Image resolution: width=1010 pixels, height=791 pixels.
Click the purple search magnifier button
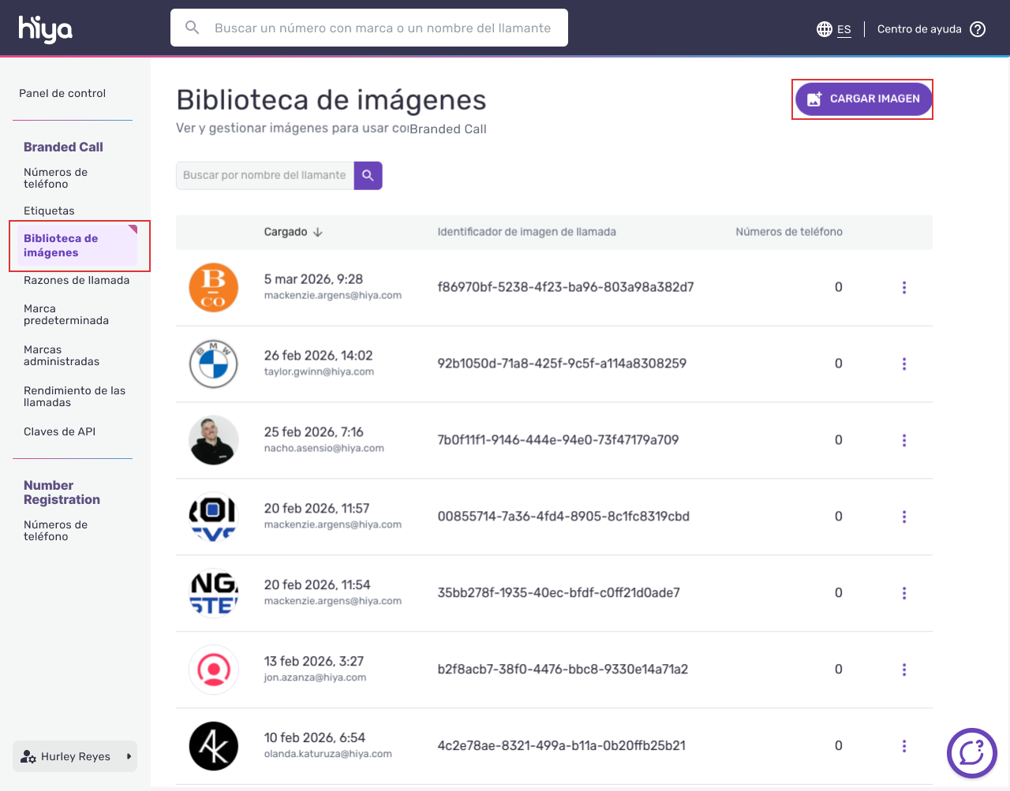[x=368, y=176]
